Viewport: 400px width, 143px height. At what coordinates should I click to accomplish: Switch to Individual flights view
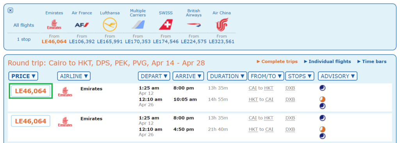coord(327,62)
